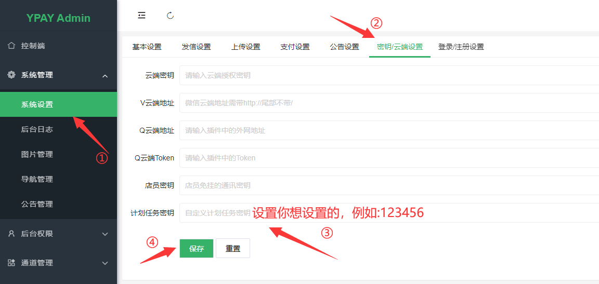Click the refresh icon in top bar

pyautogui.click(x=170, y=16)
